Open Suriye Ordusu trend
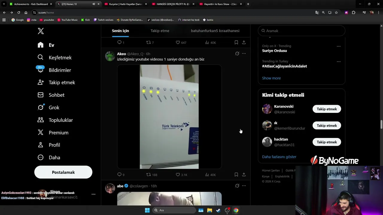383x215 pixels. coord(274,51)
